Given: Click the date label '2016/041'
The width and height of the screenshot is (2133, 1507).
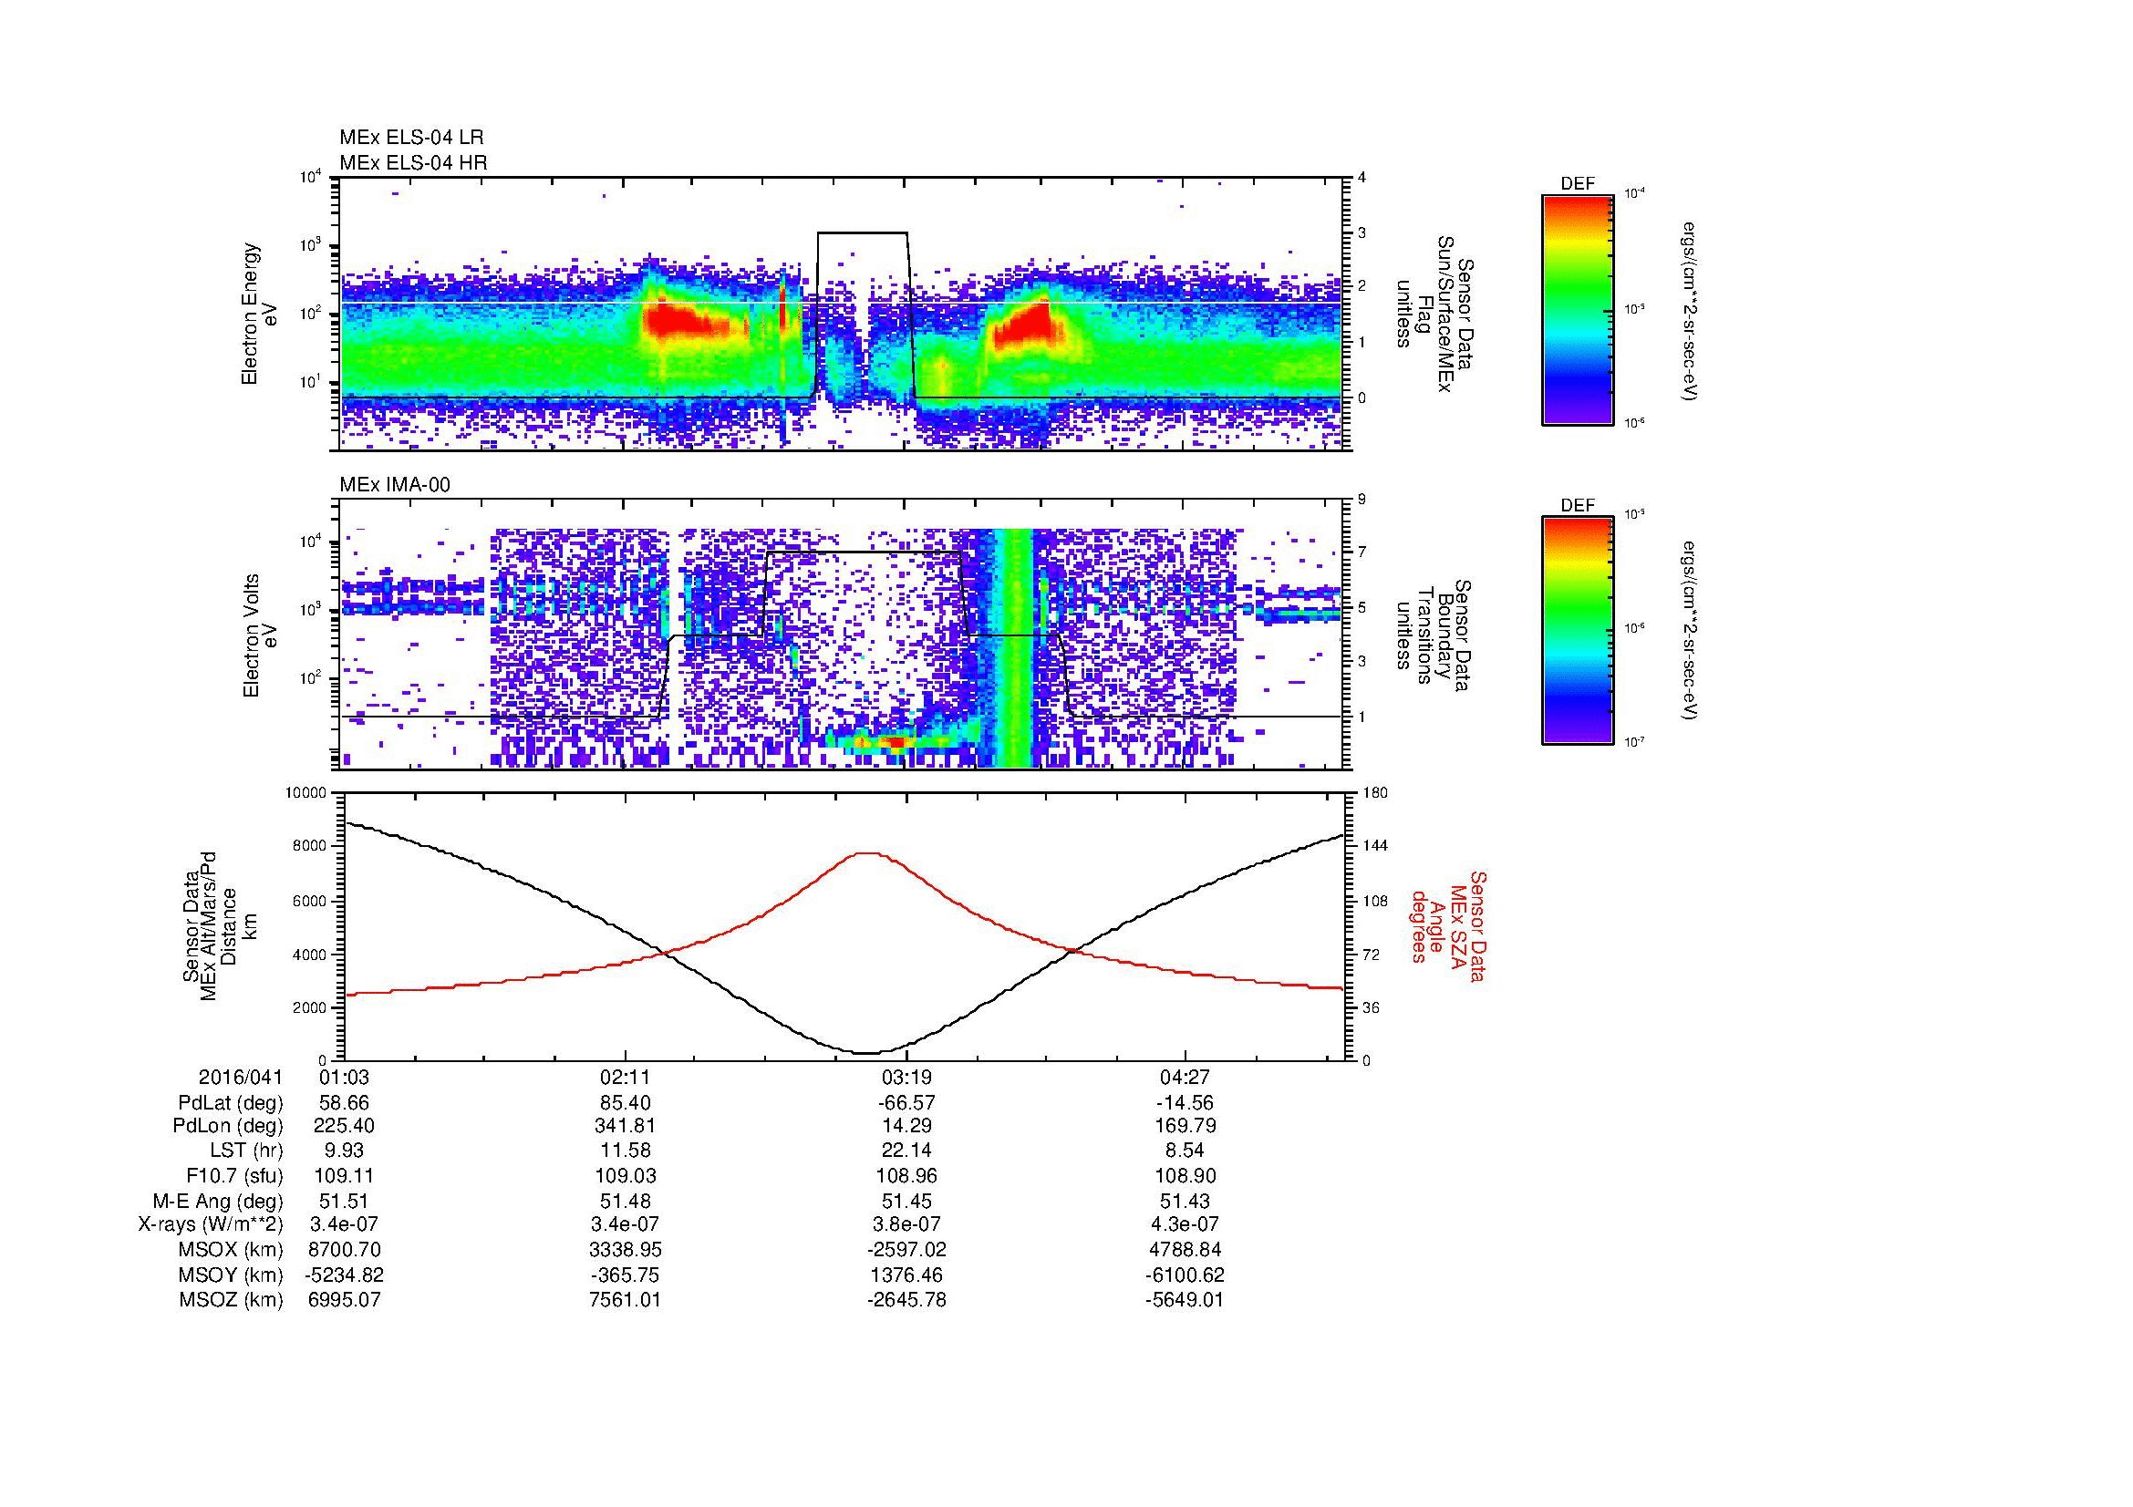Looking at the screenshot, I should point(241,1077).
